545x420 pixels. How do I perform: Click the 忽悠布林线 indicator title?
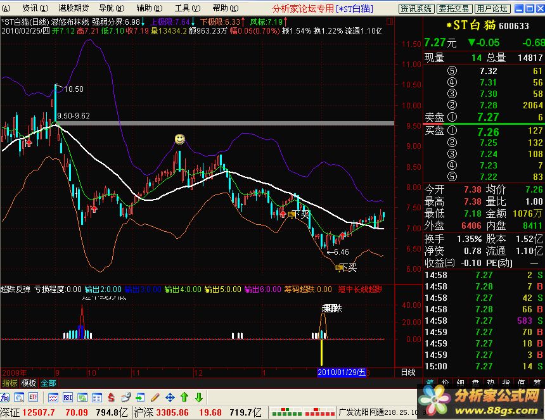point(70,22)
